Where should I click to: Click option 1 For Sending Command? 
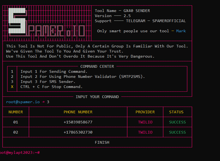pos(54,71)
